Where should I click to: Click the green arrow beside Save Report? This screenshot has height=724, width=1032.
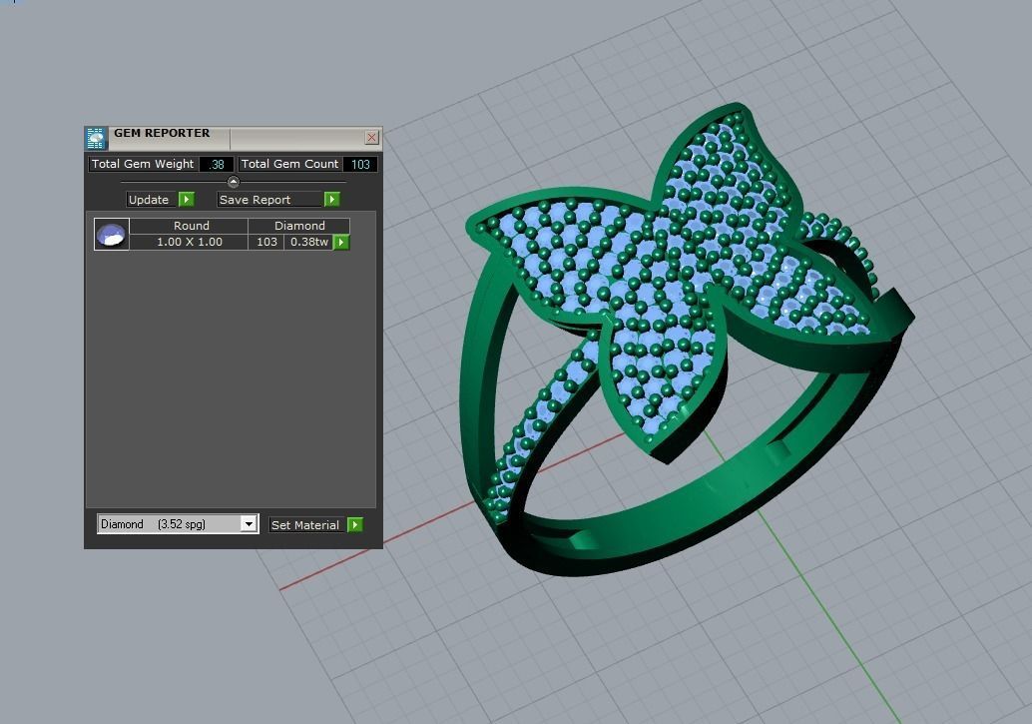coord(332,200)
